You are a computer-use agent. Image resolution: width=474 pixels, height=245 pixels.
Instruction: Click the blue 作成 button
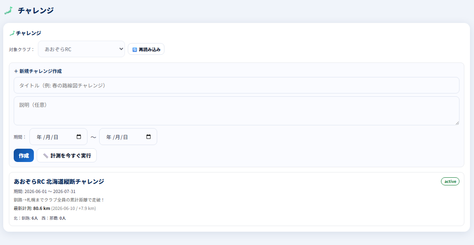tap(23, 156)
